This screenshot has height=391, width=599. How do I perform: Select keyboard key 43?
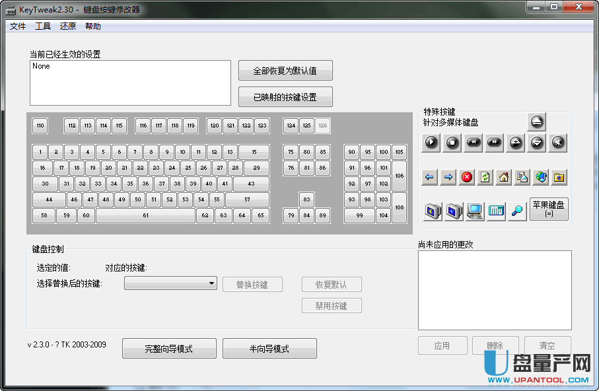click(251, 184)
